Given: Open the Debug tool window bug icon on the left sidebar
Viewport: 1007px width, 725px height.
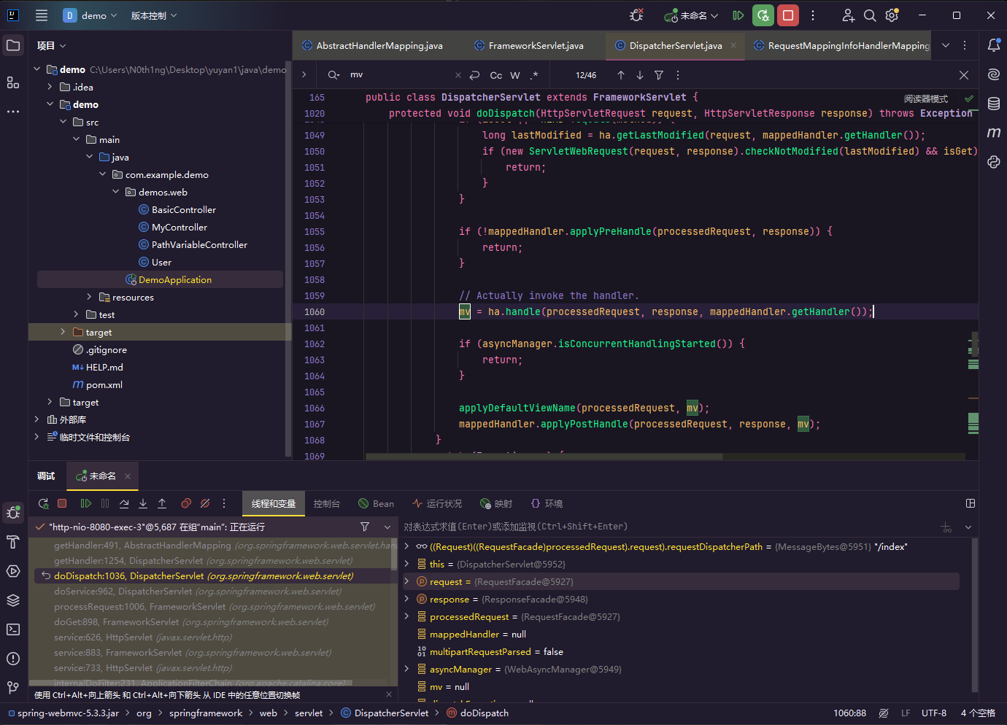Looking at the screenshot, I should pyautogui.click(x=13, y=513).
